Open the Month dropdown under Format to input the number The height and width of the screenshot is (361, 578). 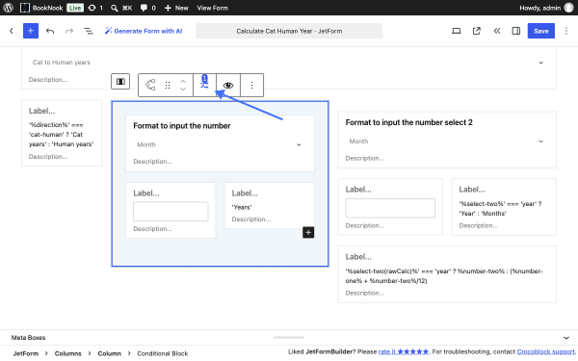(x=220, y=144)
